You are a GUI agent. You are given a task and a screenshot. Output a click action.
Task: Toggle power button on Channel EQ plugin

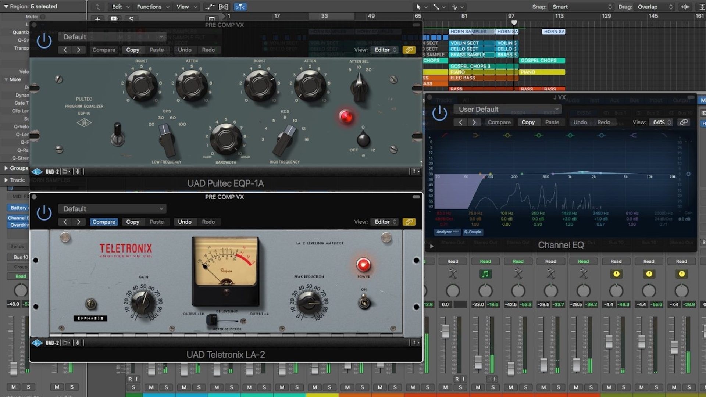[439, 113]
